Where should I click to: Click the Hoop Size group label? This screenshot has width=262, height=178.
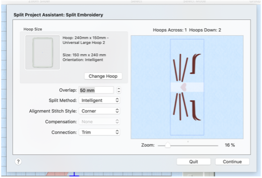click(33, 29)
